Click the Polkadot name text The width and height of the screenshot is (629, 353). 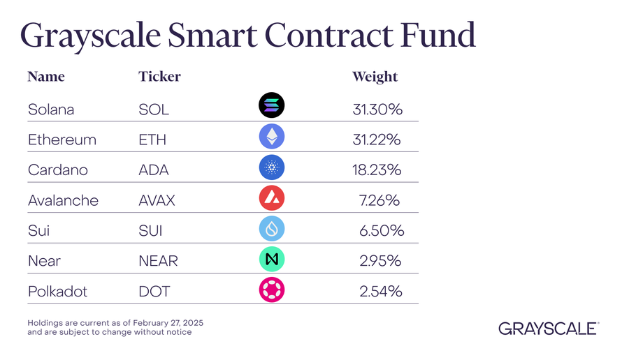(x=57, y=292)
